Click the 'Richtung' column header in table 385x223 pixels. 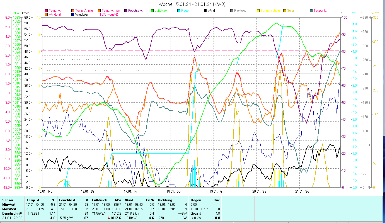coord(165,200)
